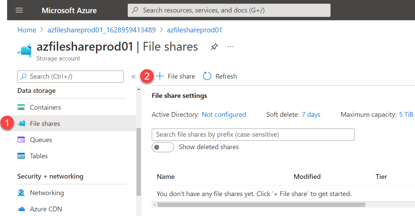This screenshot has height=216, width=415.
Task: Sort by Modified column header
Action: point(307,177)
